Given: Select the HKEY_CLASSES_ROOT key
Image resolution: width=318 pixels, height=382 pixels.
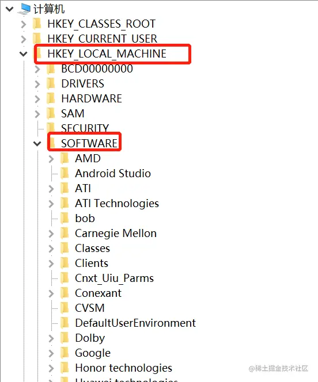Looking at the screenshot, I should click(x=101, y=24).
